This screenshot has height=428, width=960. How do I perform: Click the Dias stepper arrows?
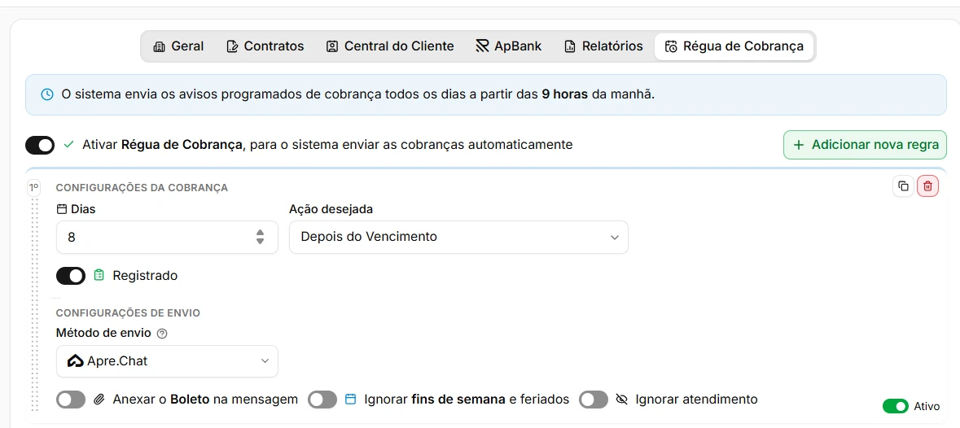tap(261, 237)
